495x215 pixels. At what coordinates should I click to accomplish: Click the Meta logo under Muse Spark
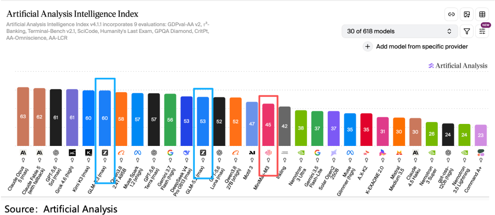[x=137, y=153]
